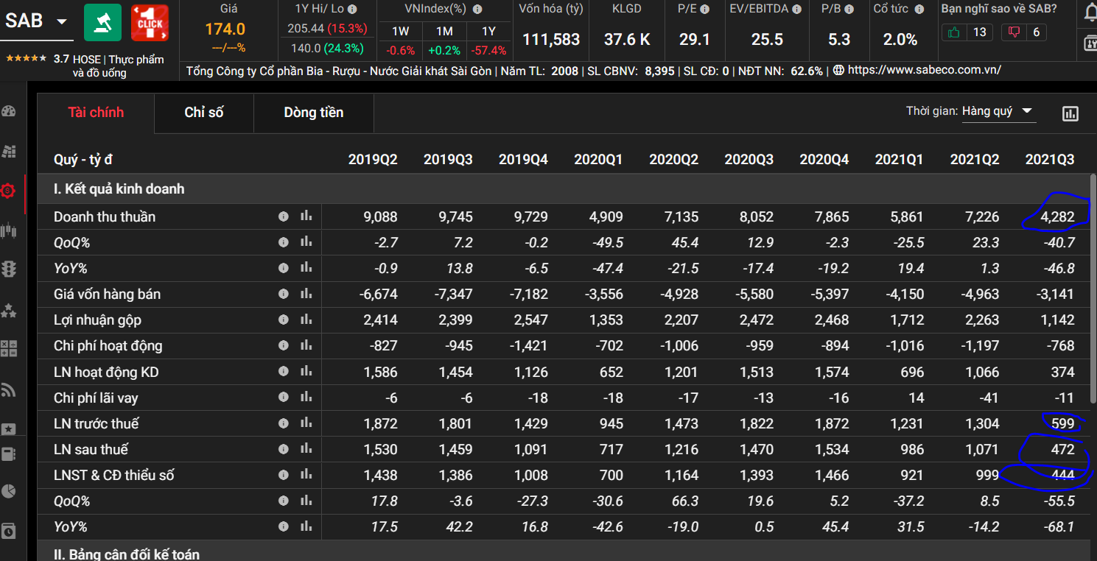Screen dimensions: 1097x561
Task: Open the dashboard gauge icon in sidebar
Action: point(9,112)
